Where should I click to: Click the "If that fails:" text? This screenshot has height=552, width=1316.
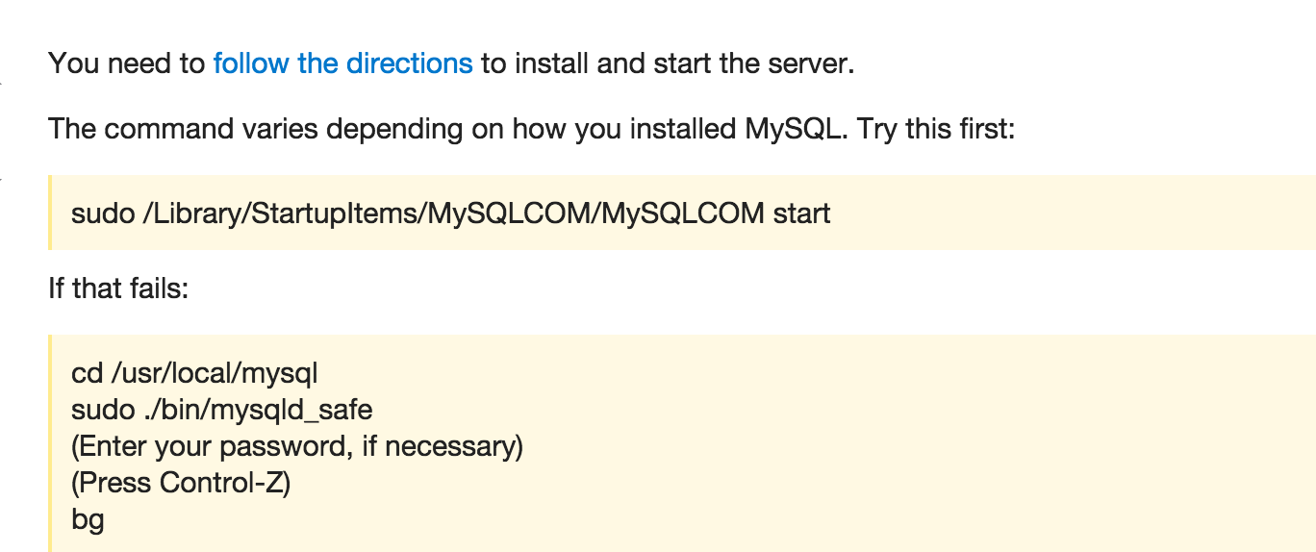(x=119, y=288)
